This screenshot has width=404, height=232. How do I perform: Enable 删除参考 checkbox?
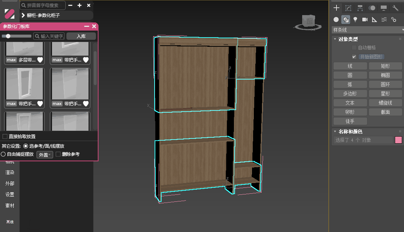[x=58, y=154]
